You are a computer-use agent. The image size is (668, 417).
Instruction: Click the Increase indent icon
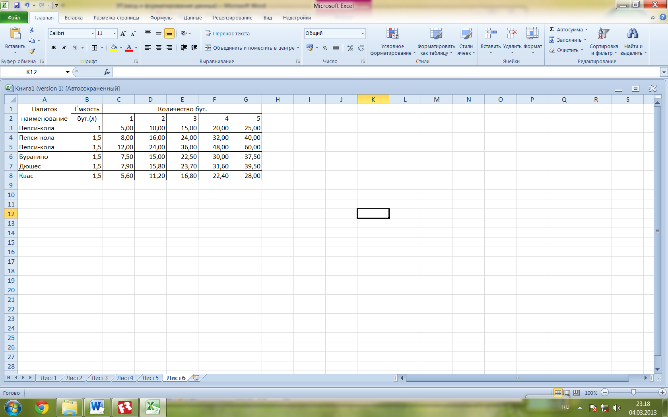[x=194, y=48]
